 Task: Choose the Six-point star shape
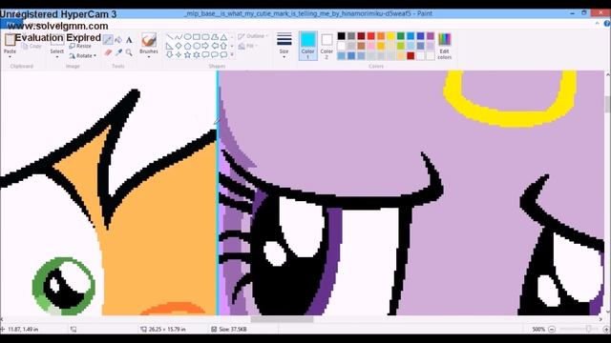point(197,55)
